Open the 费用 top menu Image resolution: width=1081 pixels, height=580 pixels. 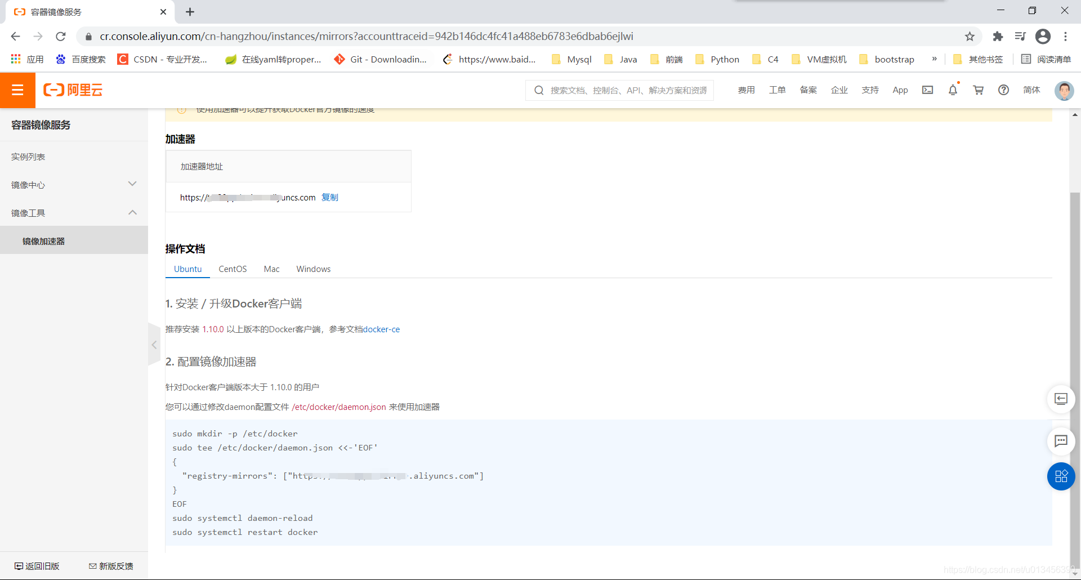pos(747,90)
